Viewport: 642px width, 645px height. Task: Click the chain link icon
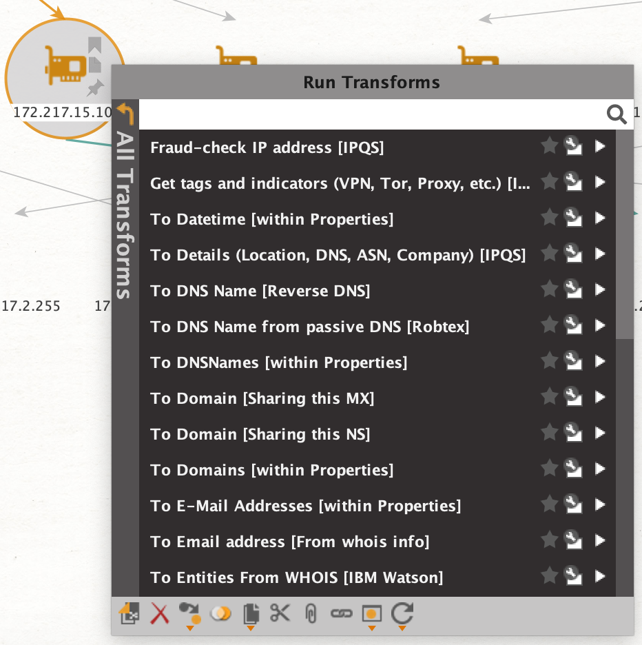point(342,614)
